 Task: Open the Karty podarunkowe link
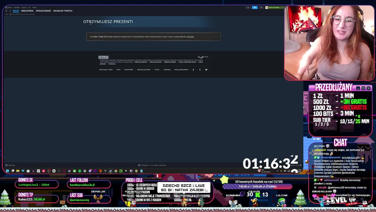[182, 69]
